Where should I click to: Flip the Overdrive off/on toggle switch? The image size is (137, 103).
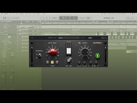[40, 56]
